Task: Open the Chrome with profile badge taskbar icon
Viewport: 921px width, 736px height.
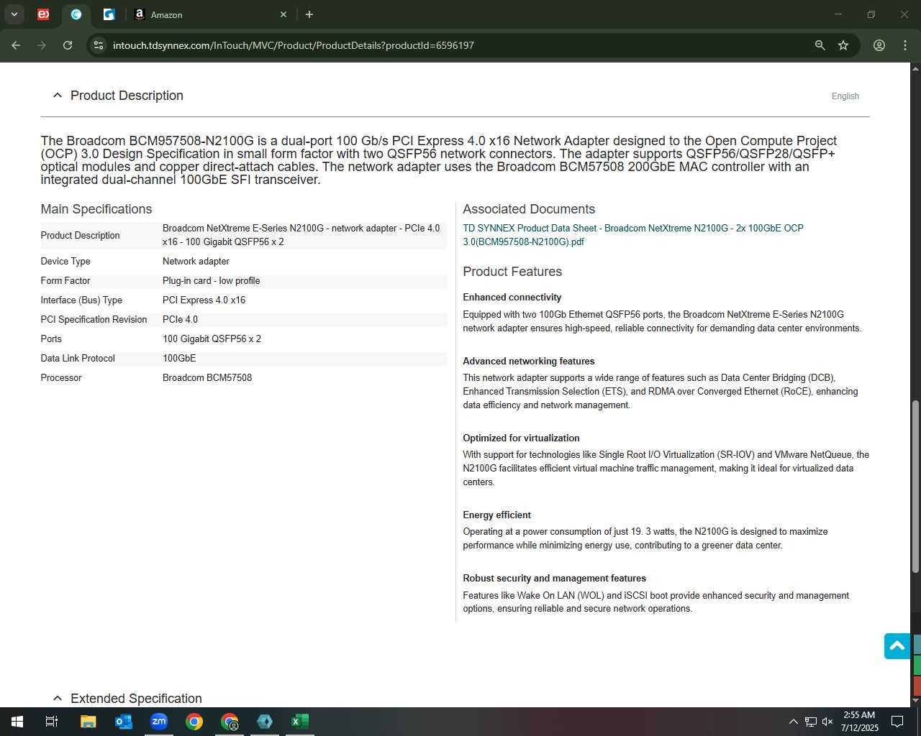Action: click(x=230, y=722)
